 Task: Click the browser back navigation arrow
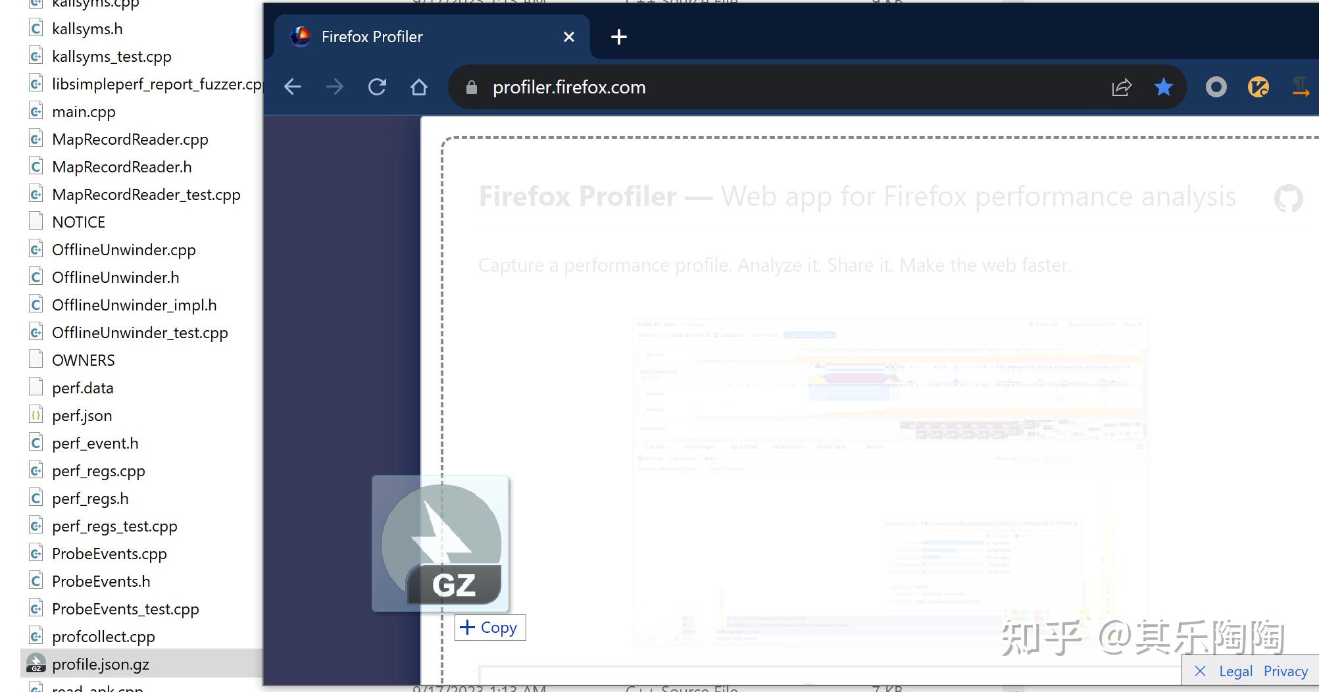292,86
